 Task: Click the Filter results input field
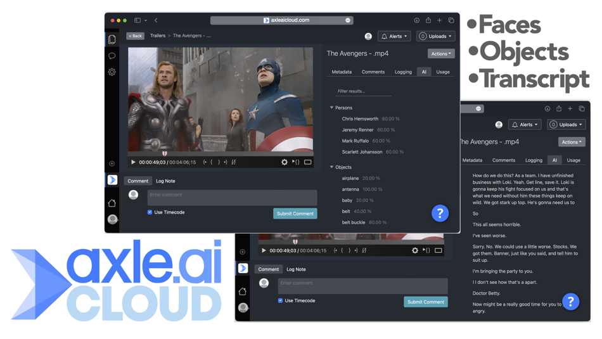point(363,91)
